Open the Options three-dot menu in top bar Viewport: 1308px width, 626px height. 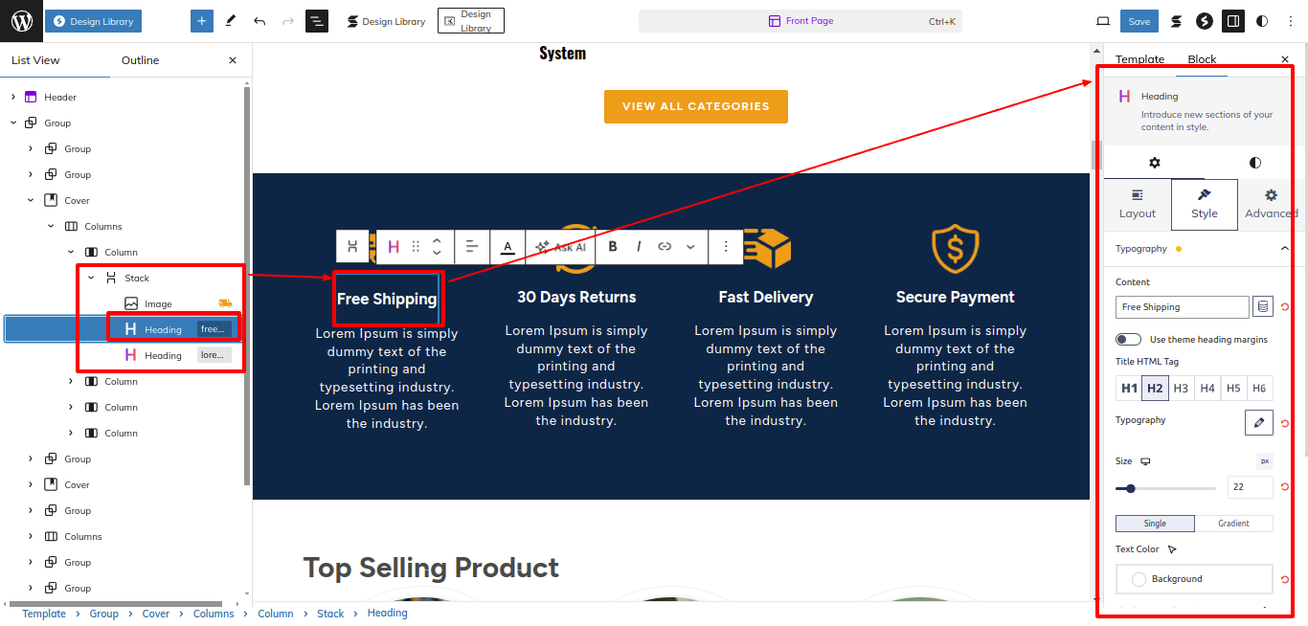[x=1290, y=21]
